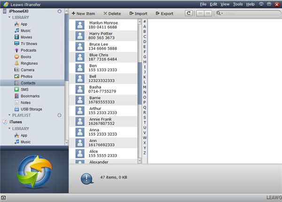This screenshot has height=202, width=282.
Task: Open the File menu
Action: click(203, 4)
